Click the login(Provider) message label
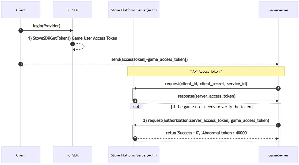Viewport: 299px width, 165px height. (x=47, y=26)
